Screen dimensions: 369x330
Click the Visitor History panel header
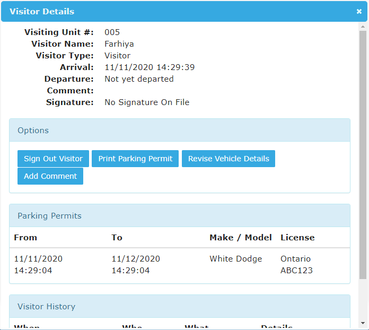(x=180, y=307)
